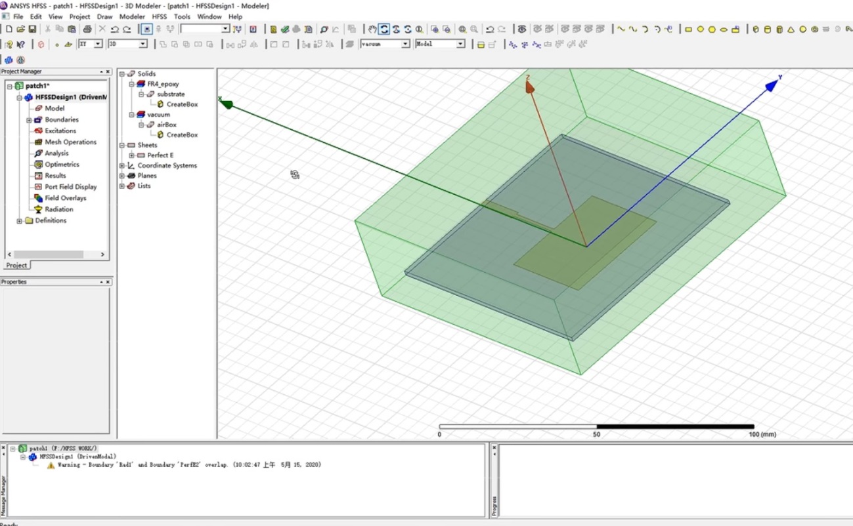
Task: Select the substrate object in tree
Action: pos(171,94)
